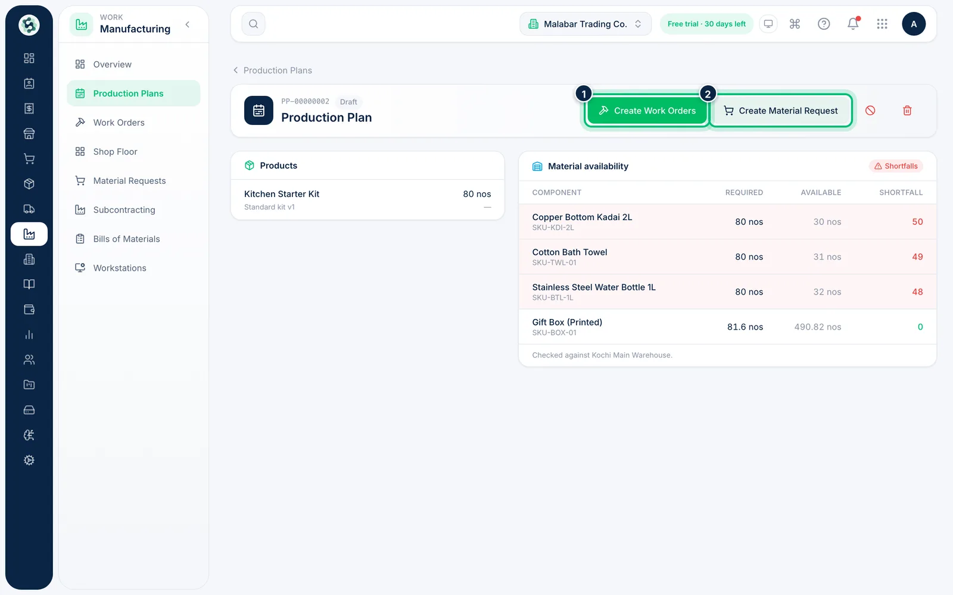This screenshot has width=953, height=595.
Task: Open the invoice receipt icon in the left rail
Action: (x=29, y=108)
